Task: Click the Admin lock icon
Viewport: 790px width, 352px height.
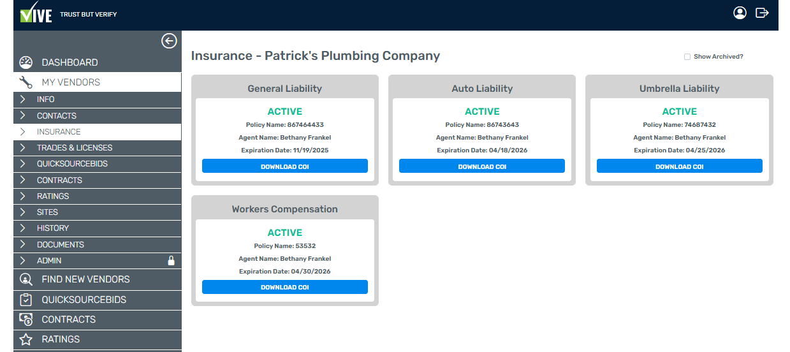Action: point(171,261)
